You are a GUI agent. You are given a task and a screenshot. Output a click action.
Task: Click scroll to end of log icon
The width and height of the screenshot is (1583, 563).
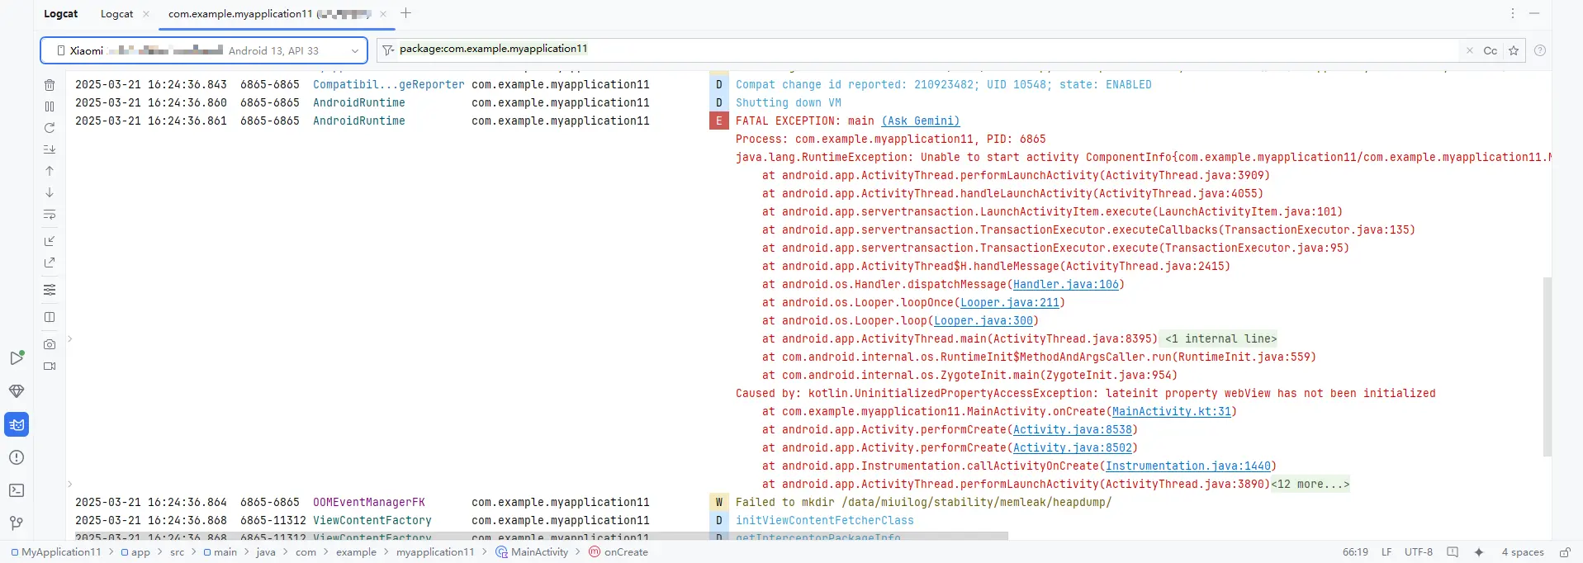pyautogui.click(x=50, y=149)
